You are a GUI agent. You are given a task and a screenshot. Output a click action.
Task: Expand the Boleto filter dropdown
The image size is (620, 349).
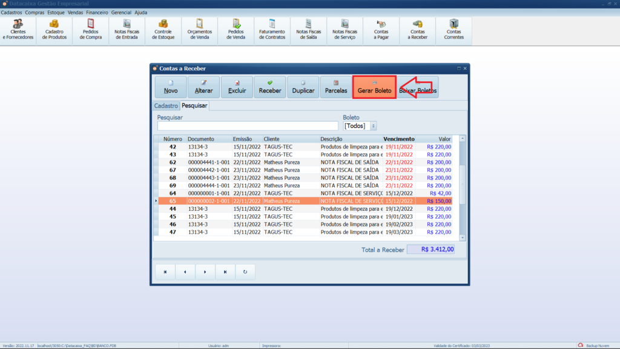click(x=373, y=126)
